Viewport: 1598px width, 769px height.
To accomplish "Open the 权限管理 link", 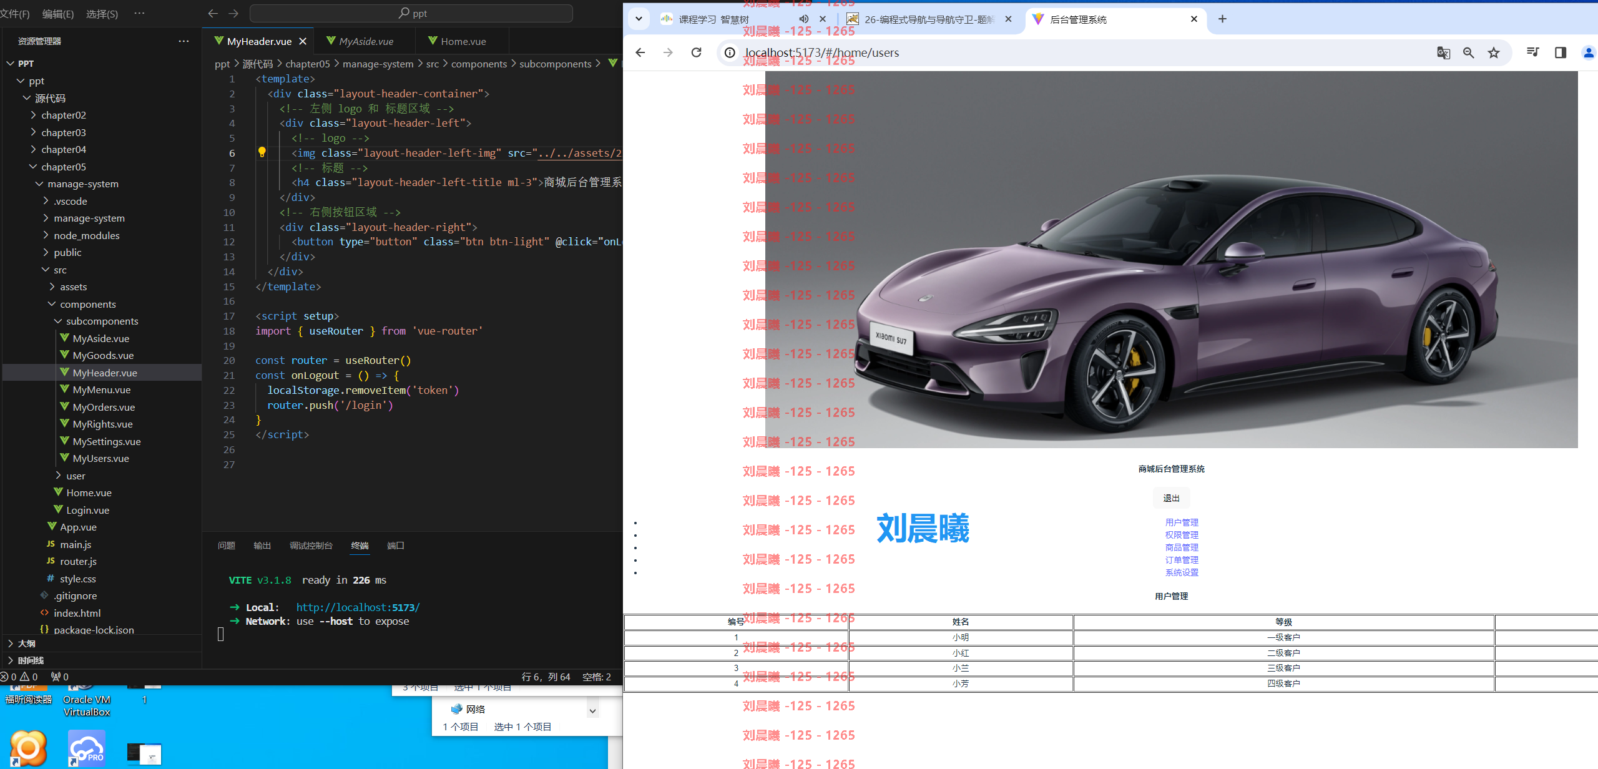I will [1182, 535].
